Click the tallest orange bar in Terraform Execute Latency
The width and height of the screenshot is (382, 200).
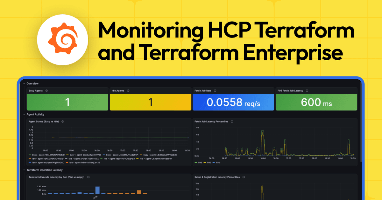tap(139, 192)
